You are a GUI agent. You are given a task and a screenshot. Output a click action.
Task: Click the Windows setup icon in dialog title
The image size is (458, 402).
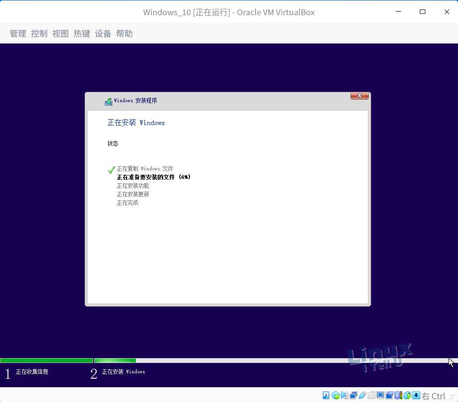pyautogui.click(x=108, y=101)
